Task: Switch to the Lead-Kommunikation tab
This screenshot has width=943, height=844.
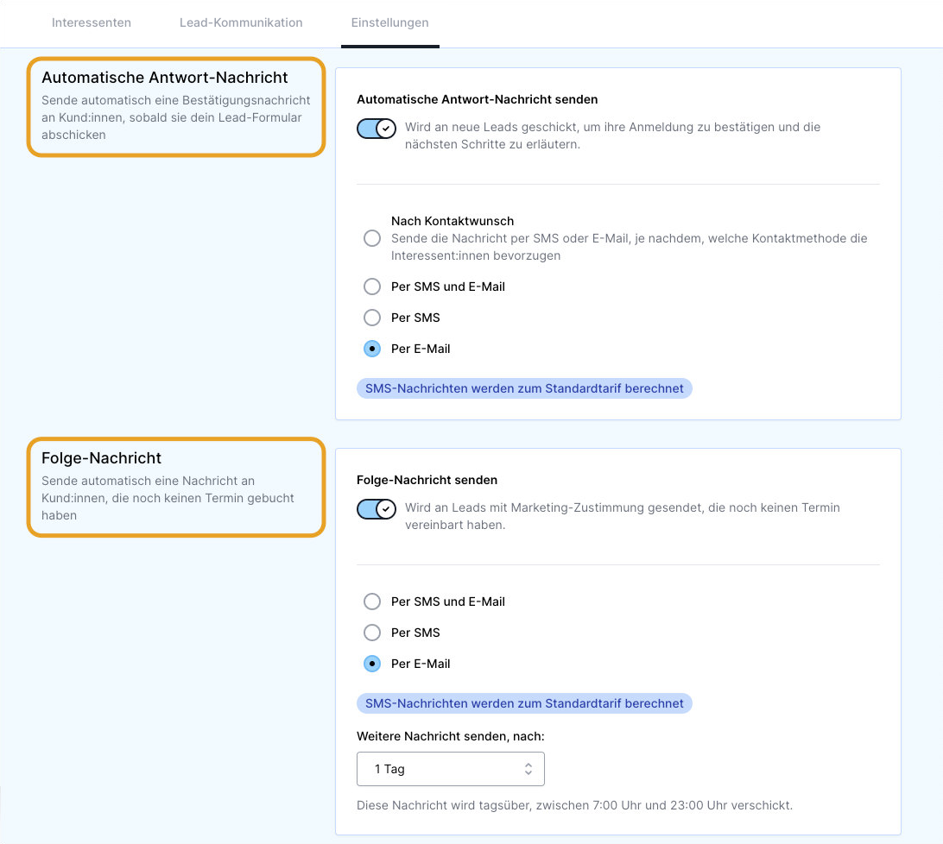Action: [x=241, y=22]
